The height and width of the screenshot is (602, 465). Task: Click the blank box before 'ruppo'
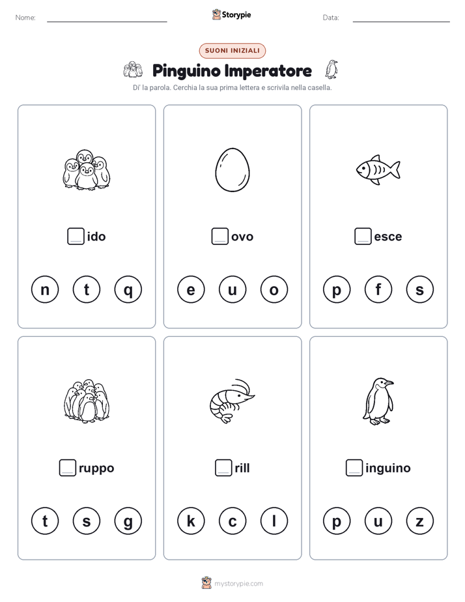(68, 468)
